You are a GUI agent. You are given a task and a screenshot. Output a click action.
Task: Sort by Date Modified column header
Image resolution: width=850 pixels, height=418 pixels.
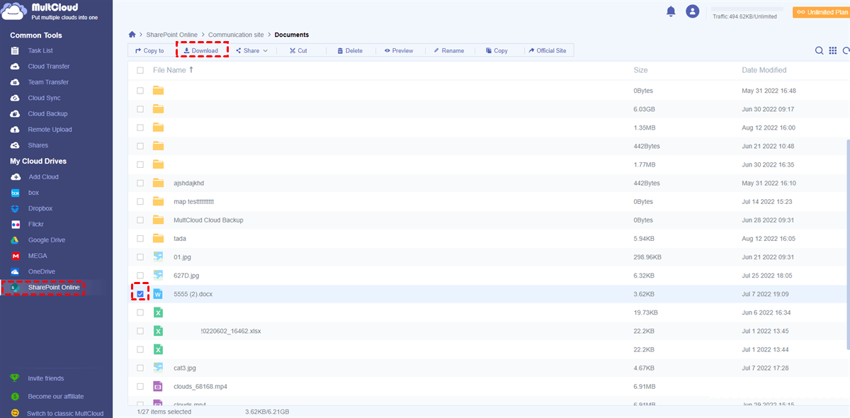pos(764,70)
